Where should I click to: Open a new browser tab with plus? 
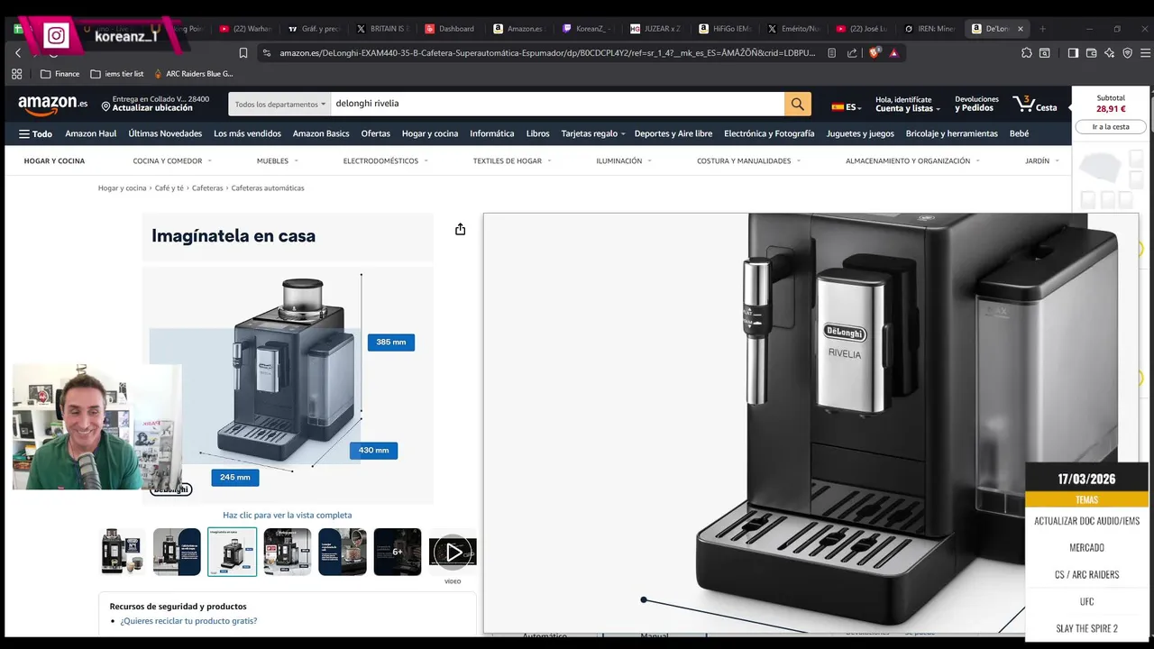pos(1042,29)
